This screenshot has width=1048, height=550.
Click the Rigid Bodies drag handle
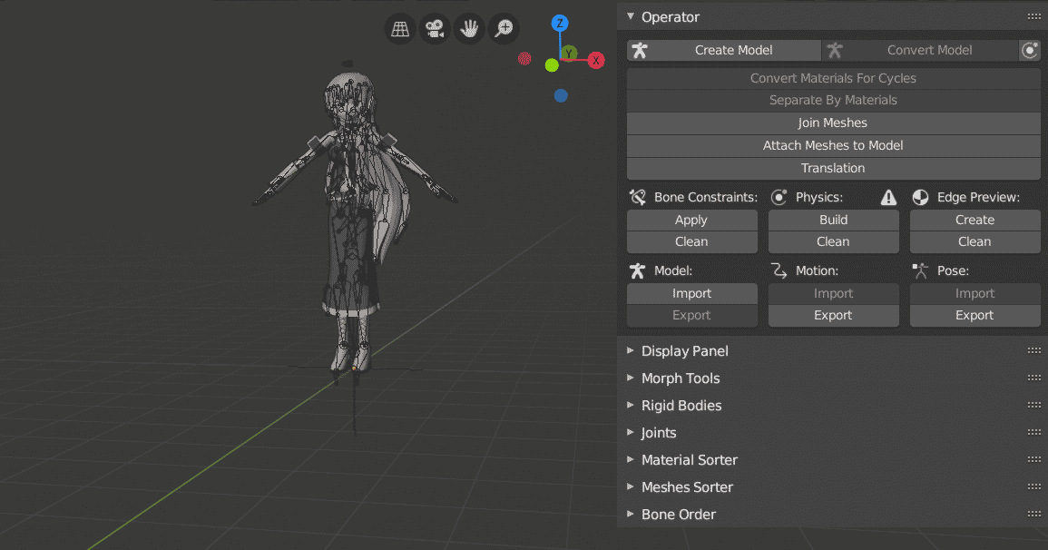point(1034,405)
